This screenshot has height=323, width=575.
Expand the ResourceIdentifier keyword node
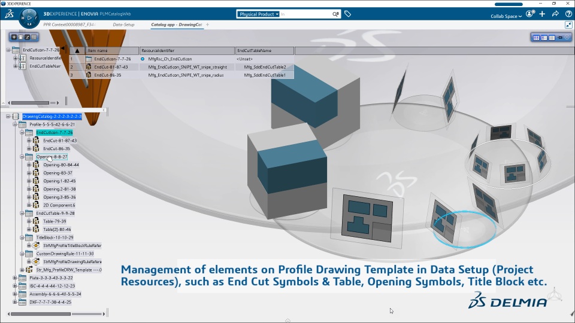coord(15,58)
